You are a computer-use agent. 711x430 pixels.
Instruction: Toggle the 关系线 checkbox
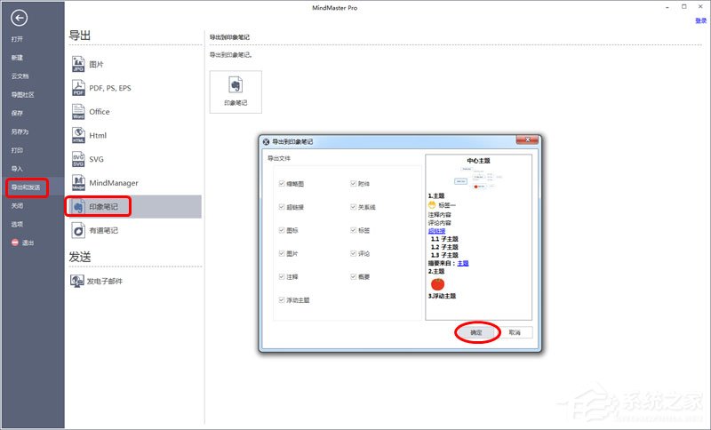[353, 207]
